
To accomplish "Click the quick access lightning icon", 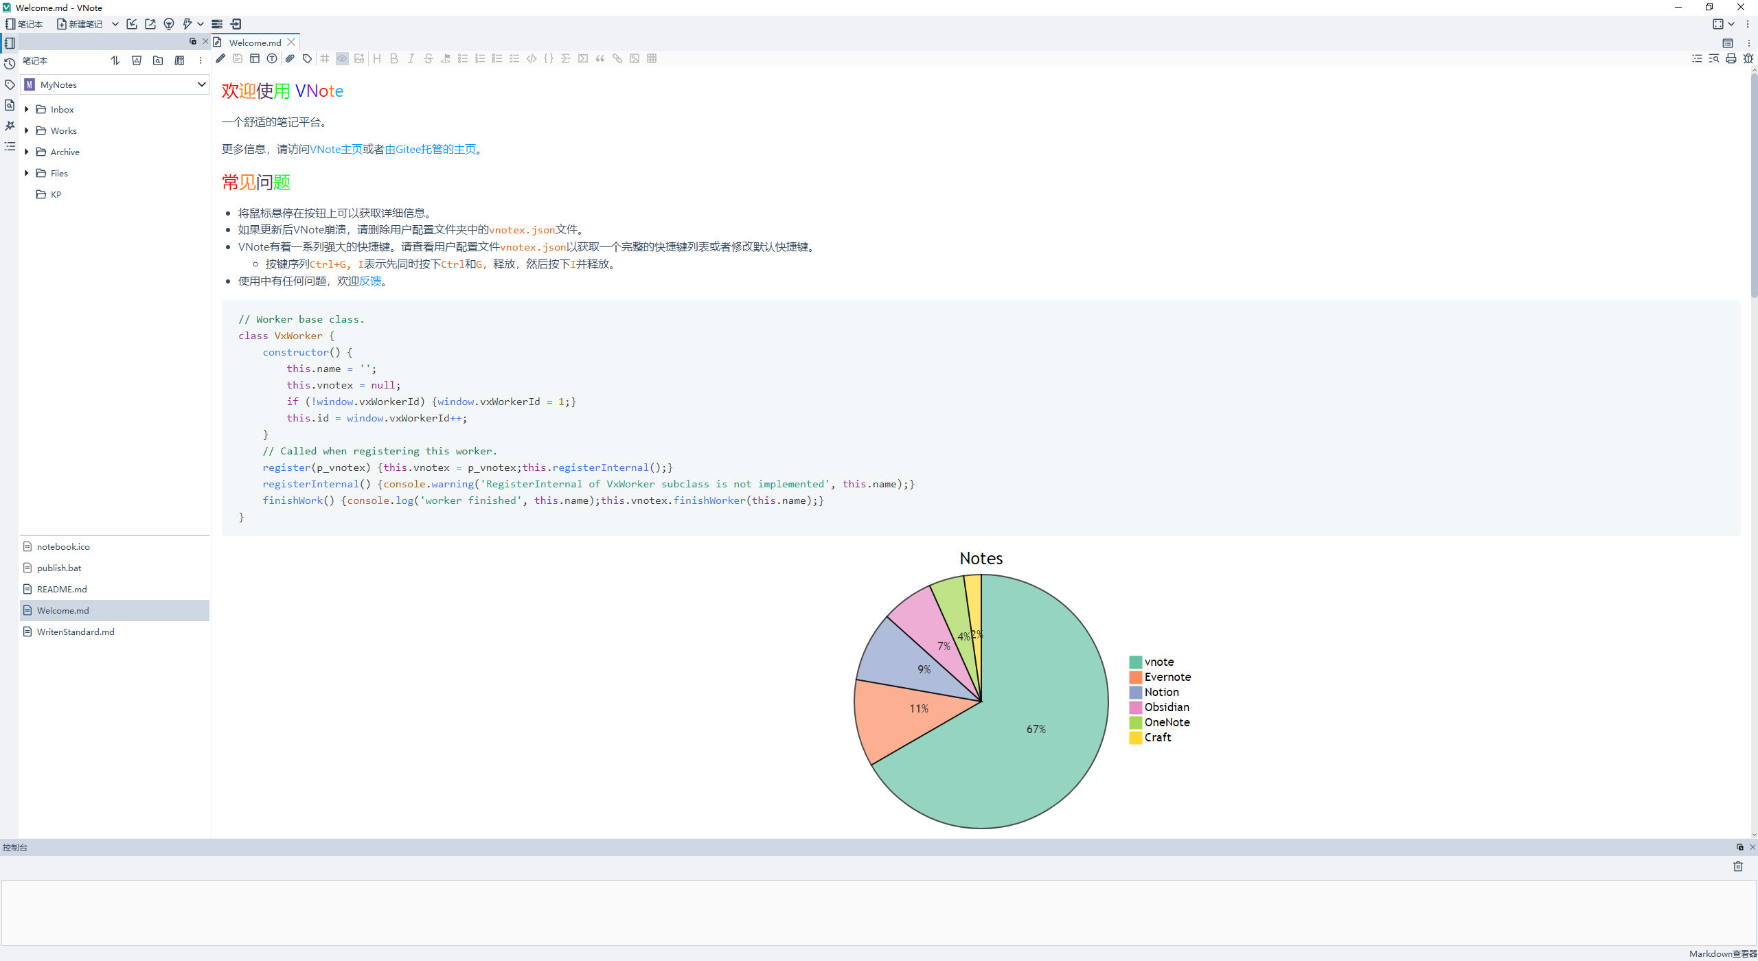I will pyautogui.click(x=187, y=24).
